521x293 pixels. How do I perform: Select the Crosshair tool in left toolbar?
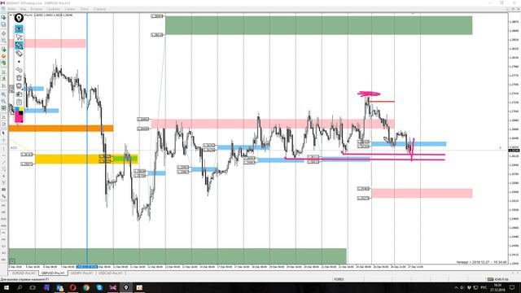click(x=3, y=141)
